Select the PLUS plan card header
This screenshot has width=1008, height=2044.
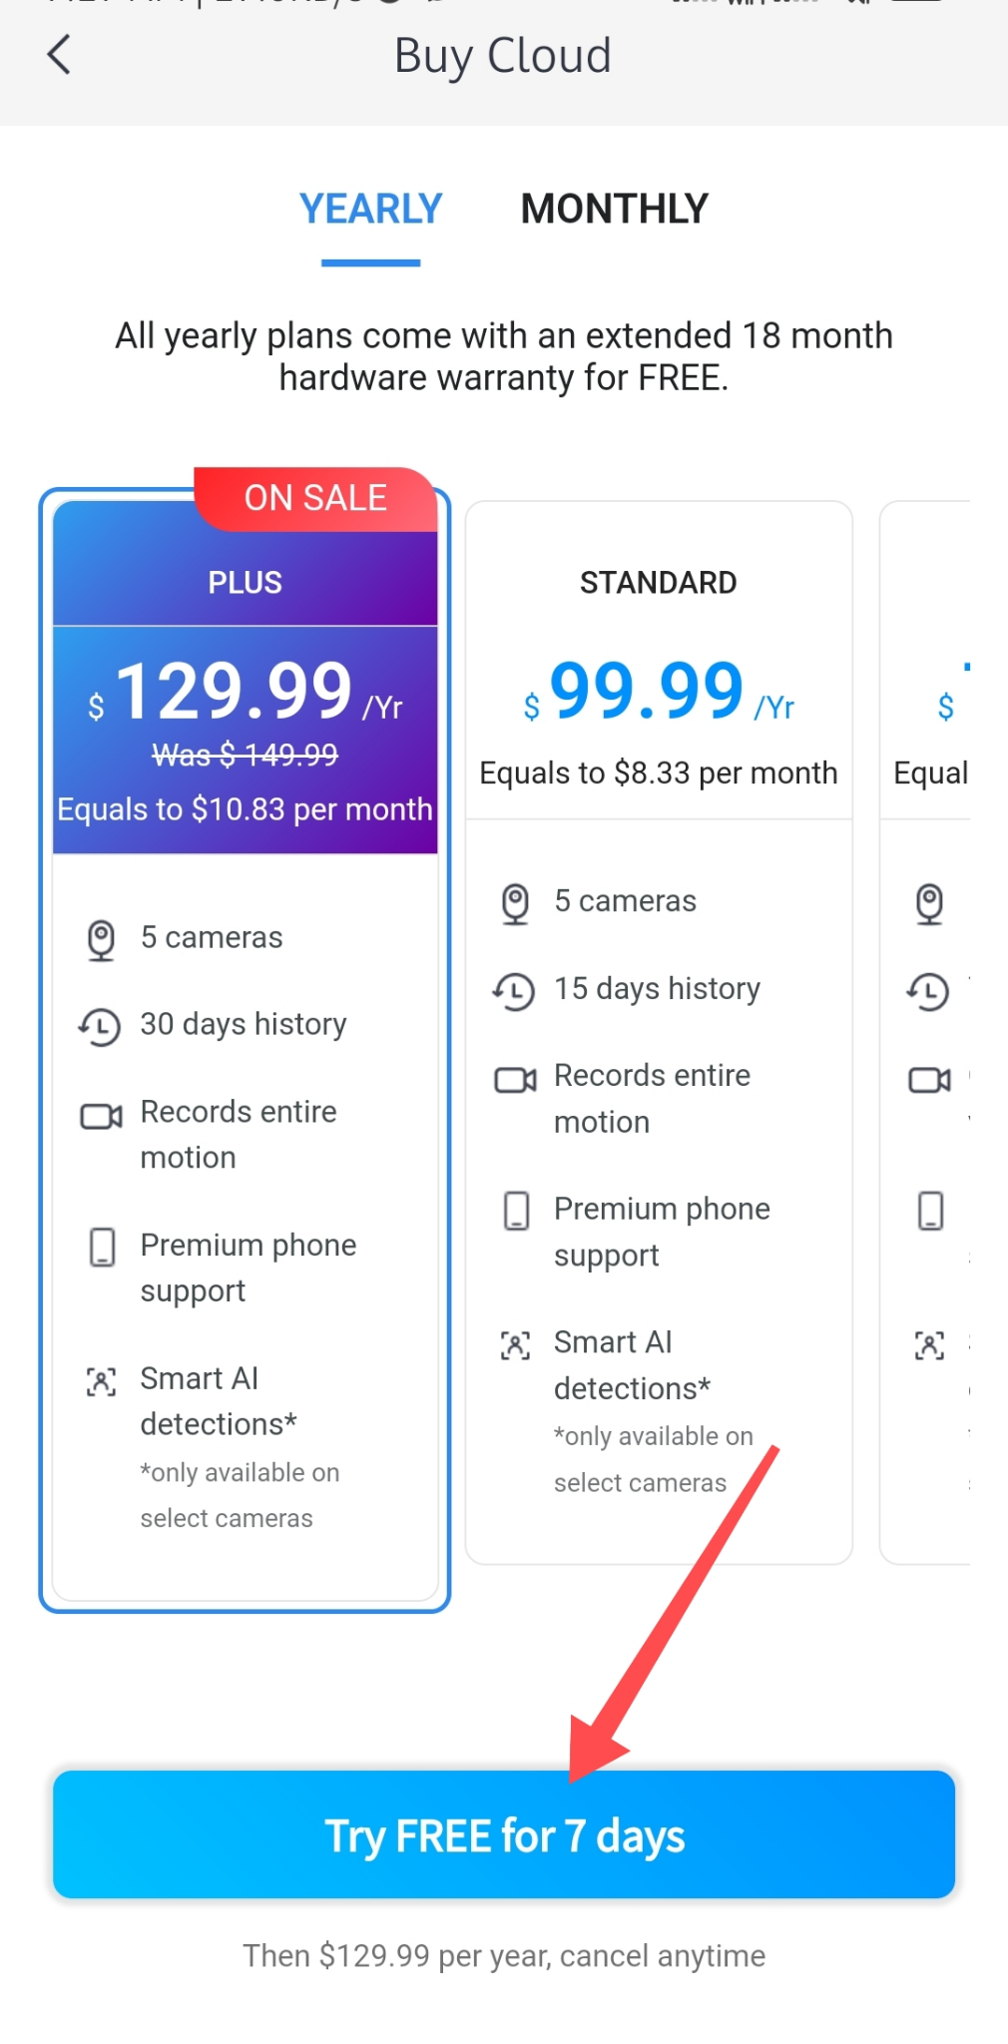pos(245,582)
